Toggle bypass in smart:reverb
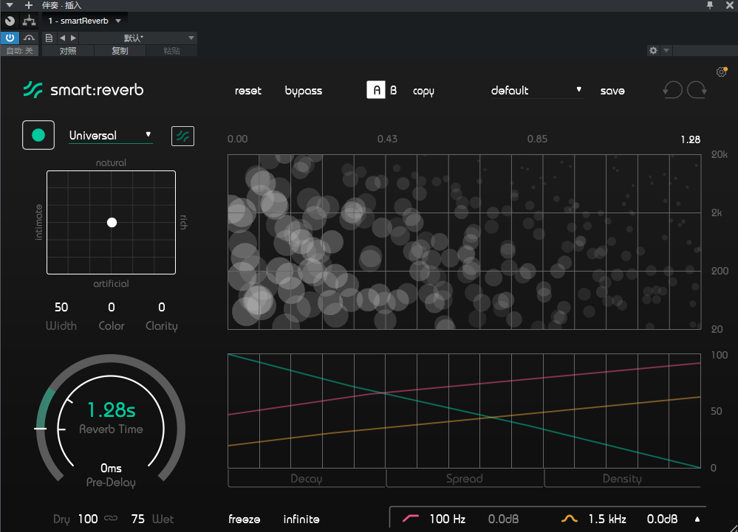738x532 pixels. click(x=304, y=91)
